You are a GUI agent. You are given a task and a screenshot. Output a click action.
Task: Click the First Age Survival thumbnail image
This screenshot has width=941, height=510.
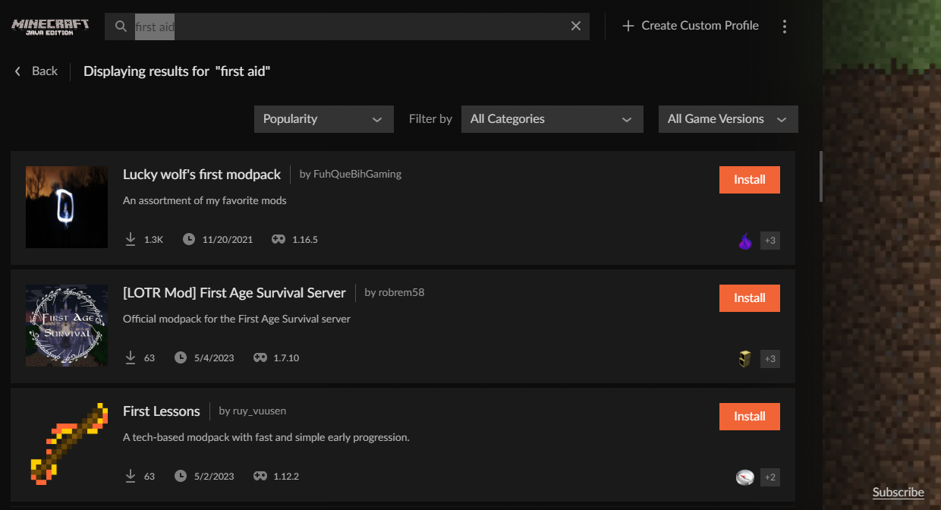click(x=67, y=326)
